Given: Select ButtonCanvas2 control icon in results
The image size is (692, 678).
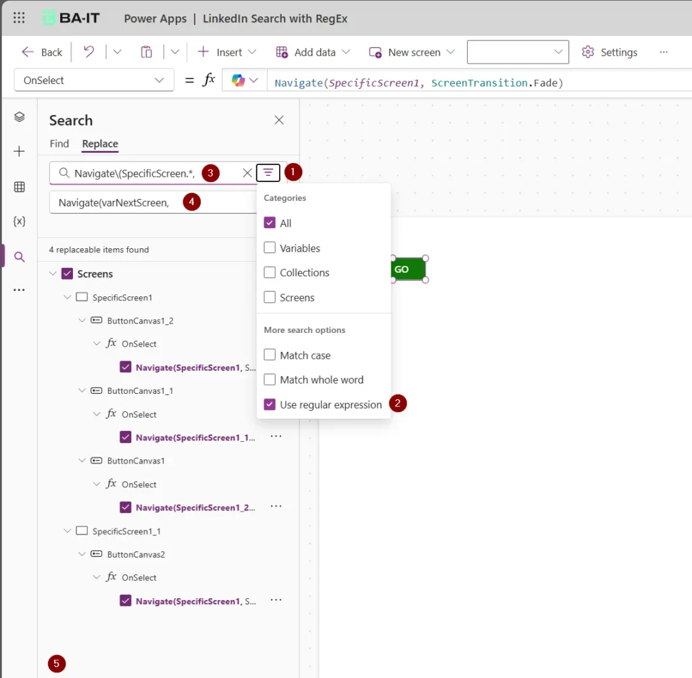Looking at the screenshot, I should pyautogui.click(x=96, y=553).
